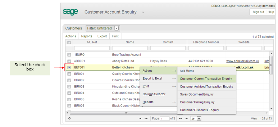Sort by the Website column header

(x=244, y=42)
